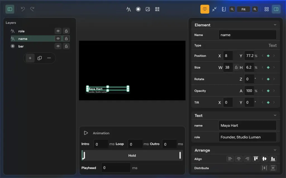The height and width of the screenshot is (178, 286).
Task: Click the element Name input field
Action: (x=247, y=35)
